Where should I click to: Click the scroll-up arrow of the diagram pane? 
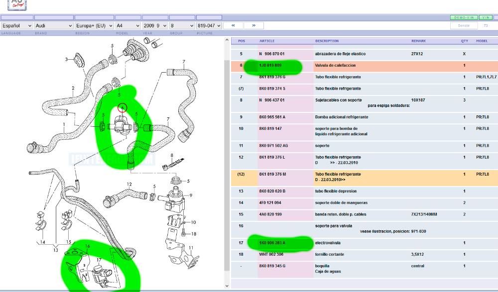227,40
